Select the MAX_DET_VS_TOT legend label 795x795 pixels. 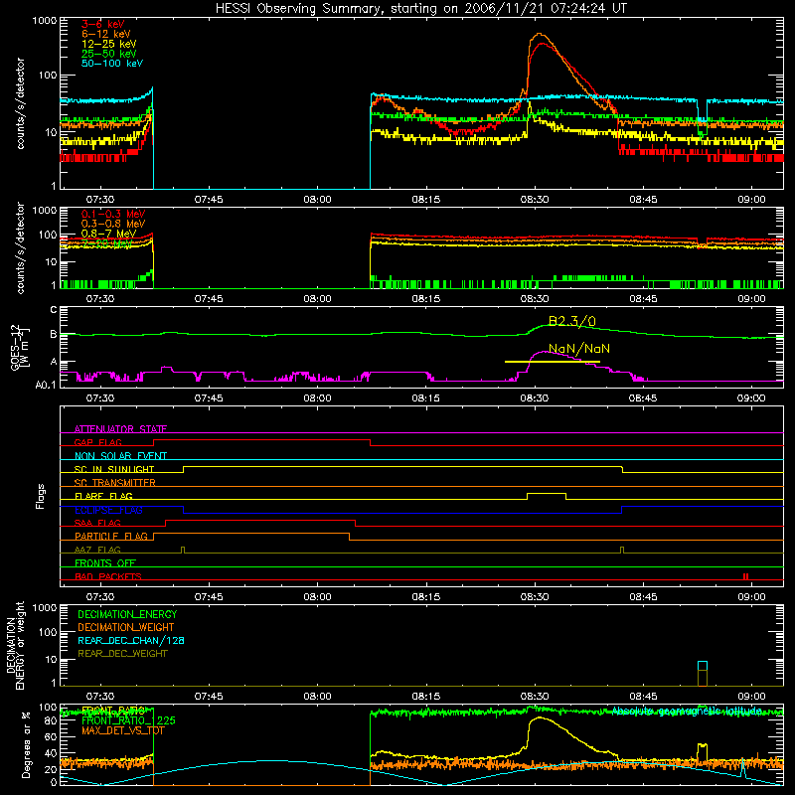[x=122, y=730]
